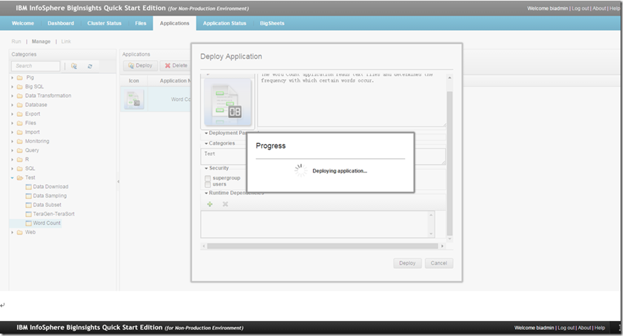623x336 pixels.
Task: Click the loading spinner in Progress box
Action: click(x=301, y=171)
